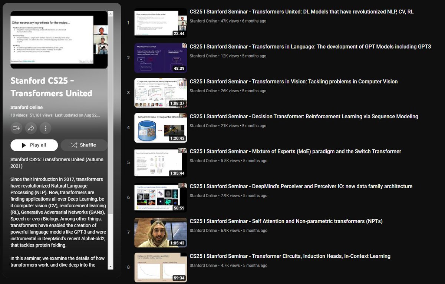Open thumbnail of video with 1:20:43 duration
The image size is (445, 284).
[161, 128]
